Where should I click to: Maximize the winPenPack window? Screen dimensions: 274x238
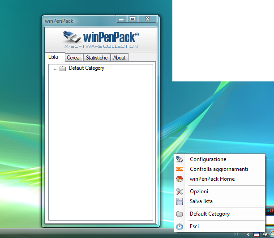tap(133, 19)
